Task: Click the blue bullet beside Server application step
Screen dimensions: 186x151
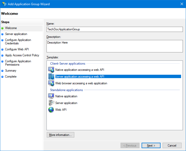Action: pyautogui.click(x=2, y=34)
